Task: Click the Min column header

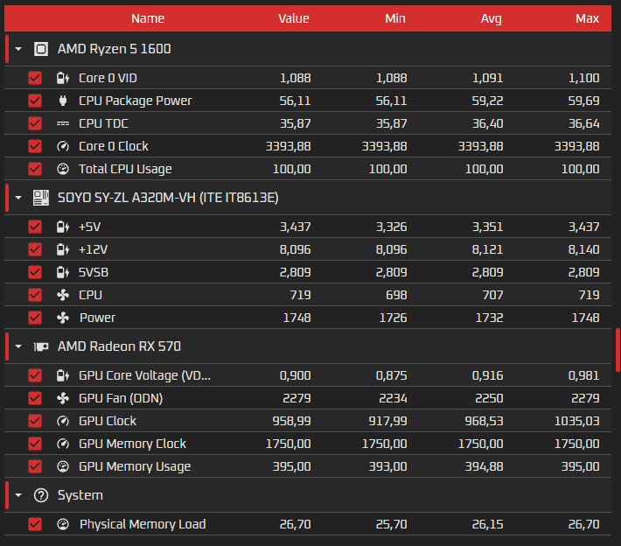Action: pos(395,18)
